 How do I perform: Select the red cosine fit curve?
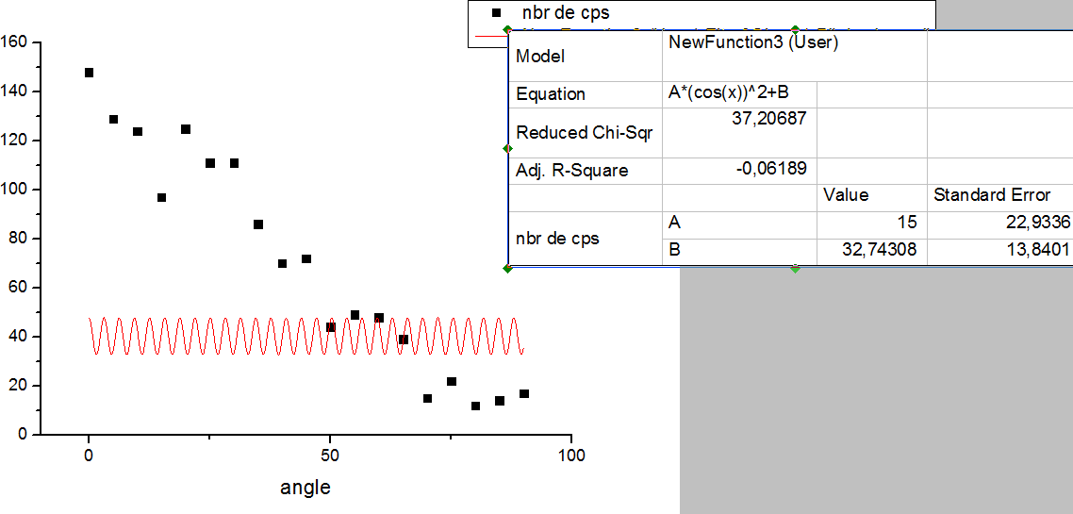pyautogui.click(x=283, y=336)
